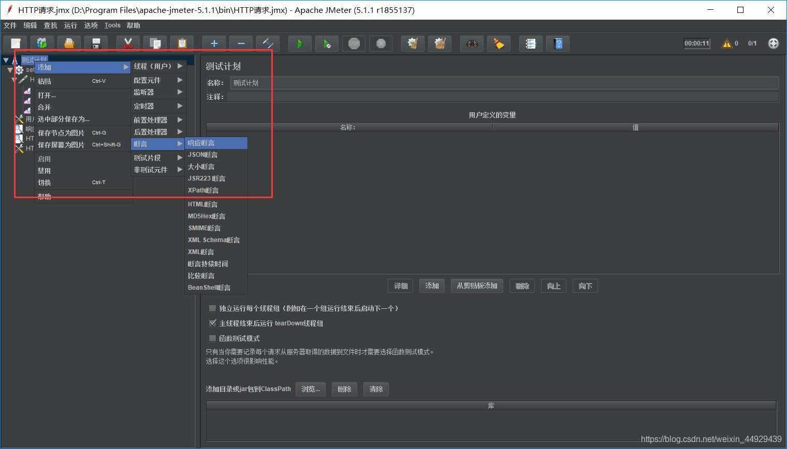This screenshot has width=787, height=449.
Task: Expand the 前置处理器 submenu
Action: [x=158, y=120]
